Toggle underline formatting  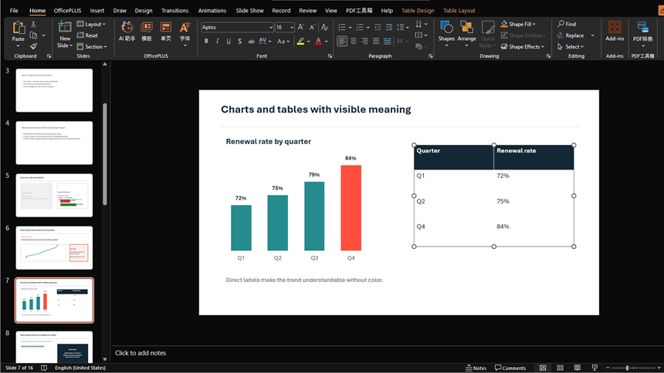229,41
